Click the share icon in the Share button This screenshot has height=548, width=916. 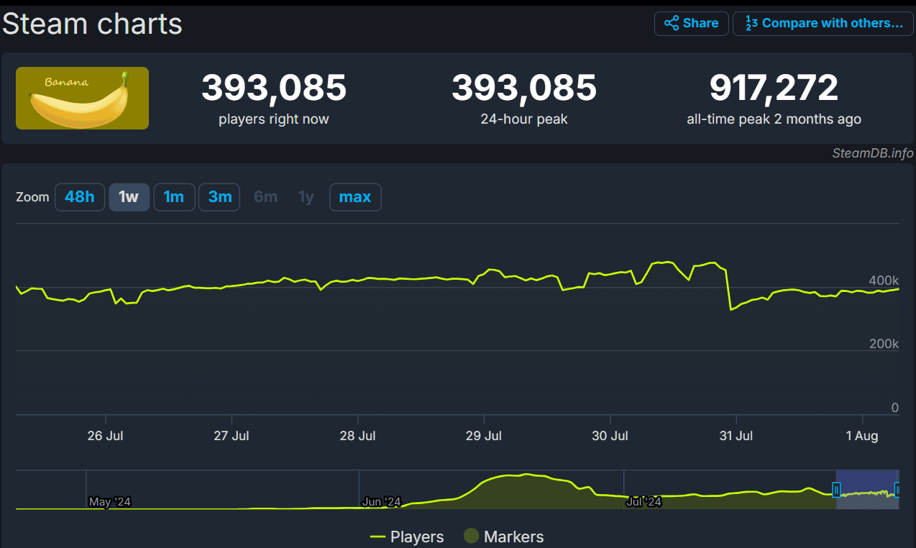pos(672,23)
